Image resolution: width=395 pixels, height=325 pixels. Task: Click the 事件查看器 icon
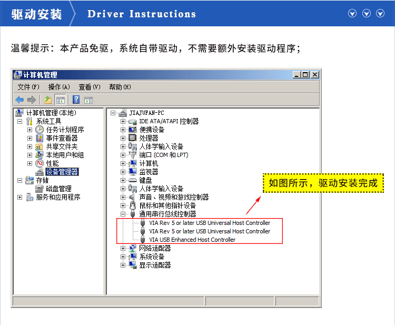point(39,138)
